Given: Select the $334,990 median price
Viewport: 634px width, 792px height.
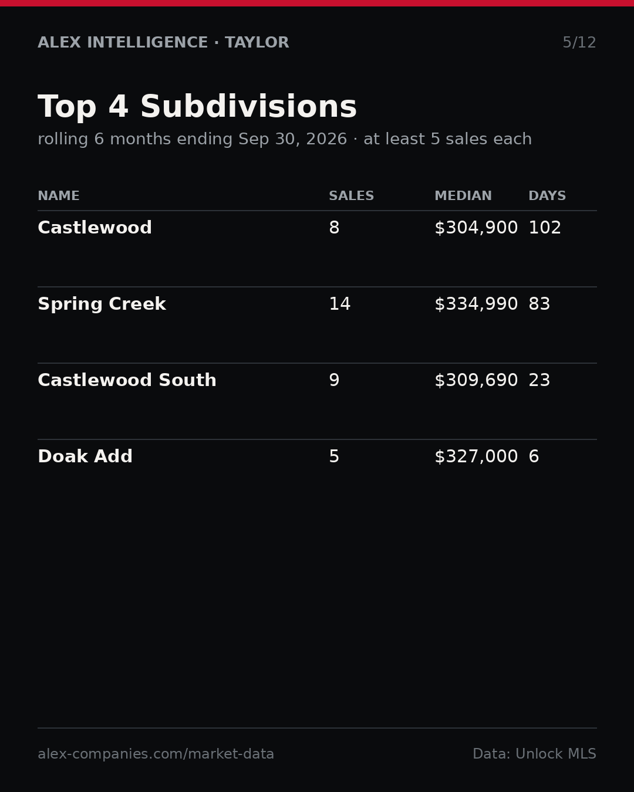Looking at the screenshot, I should 476,304.
